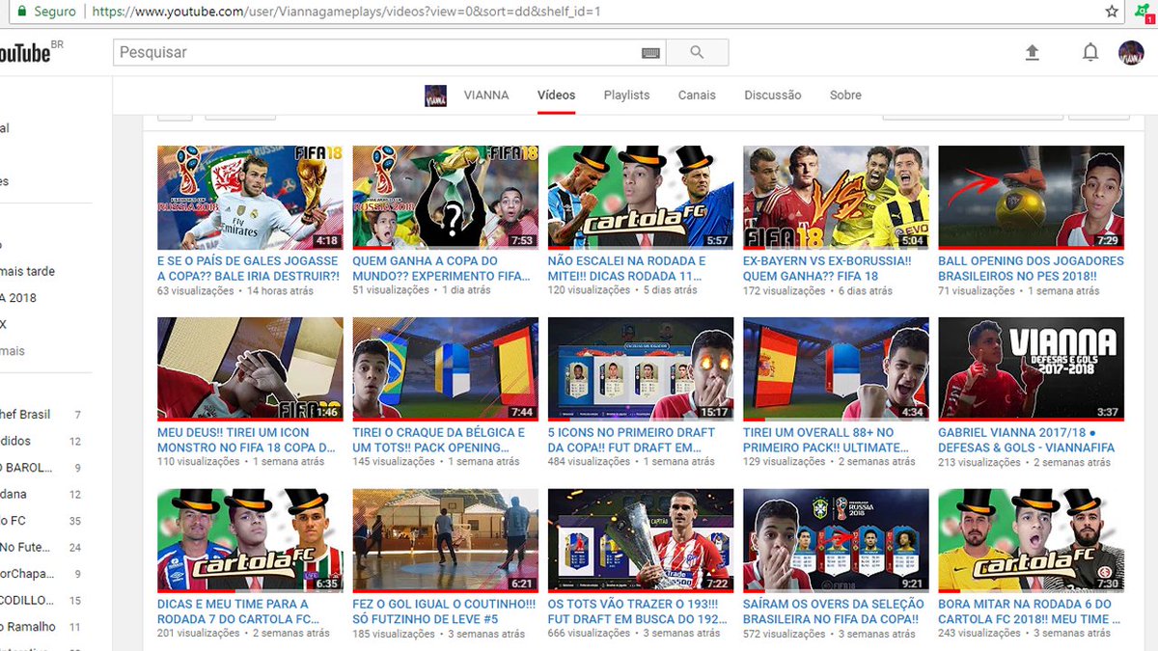Open Craque da Bélgica pack opening thumbnail
The image size is (1158, 651).
(445, 369)
